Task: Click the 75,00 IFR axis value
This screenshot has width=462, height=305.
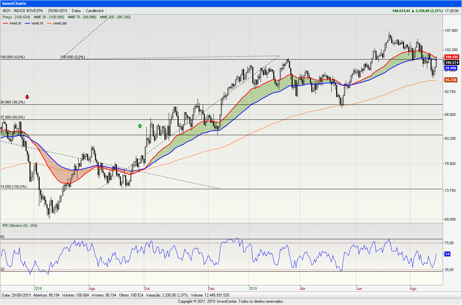Action: (449, 243)
